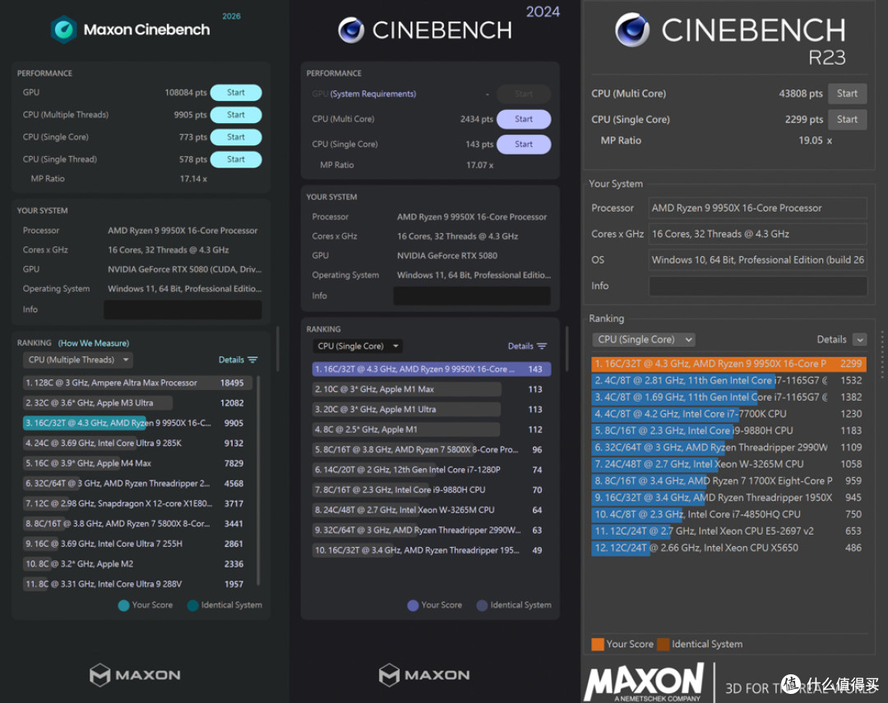Click the Info field in Cinebench R23
888x703 pixels.
[757, 286]
